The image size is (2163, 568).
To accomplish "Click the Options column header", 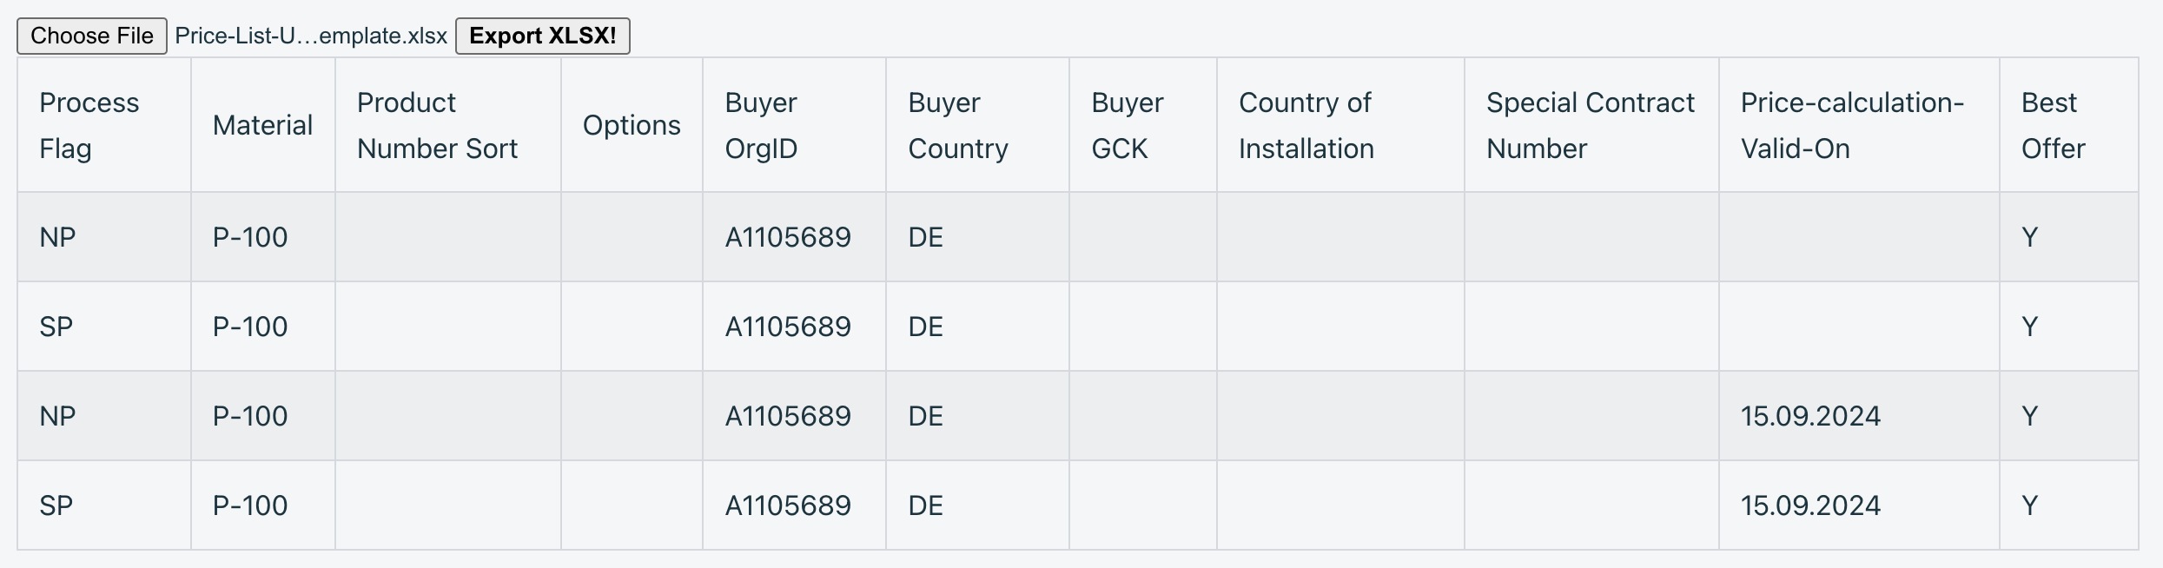I will [x=632, y=125].
